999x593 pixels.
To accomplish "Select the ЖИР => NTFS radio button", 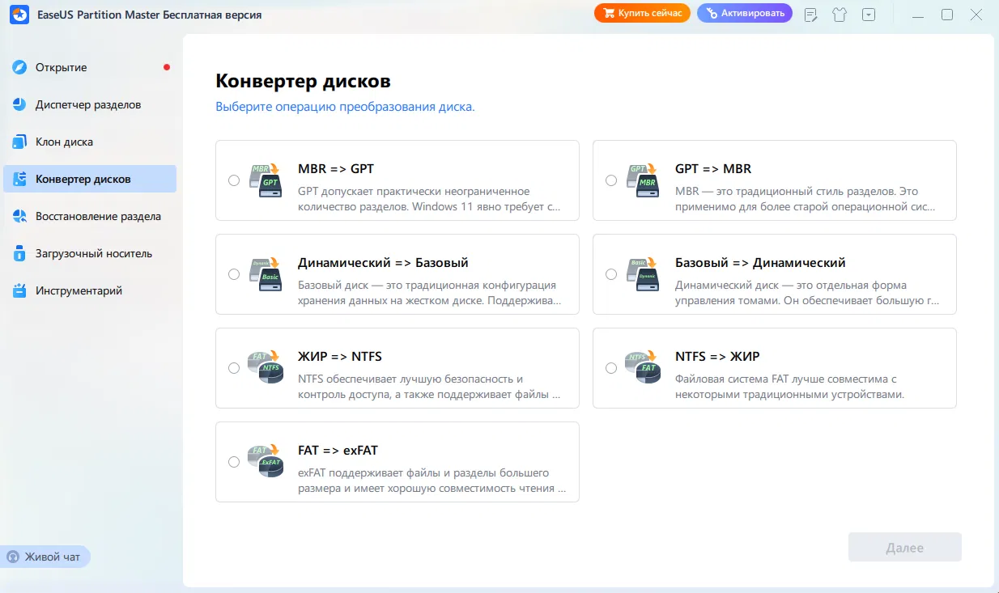I will point(234,368).
